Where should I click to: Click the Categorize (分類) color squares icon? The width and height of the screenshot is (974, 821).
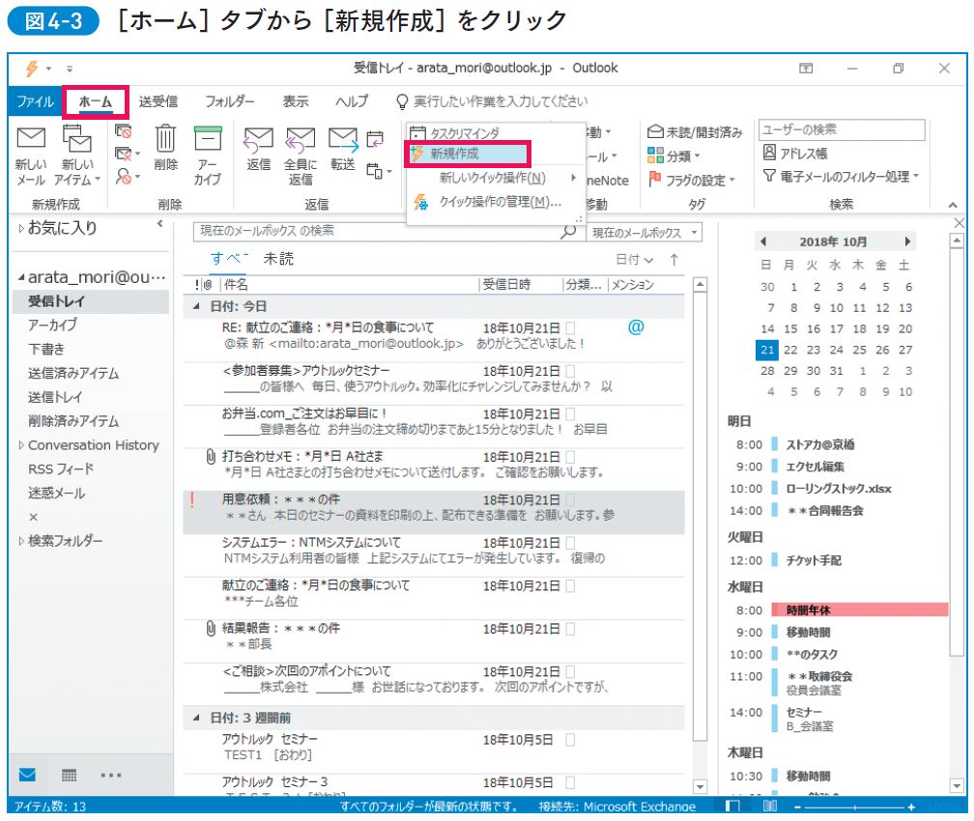coord(655,156)
